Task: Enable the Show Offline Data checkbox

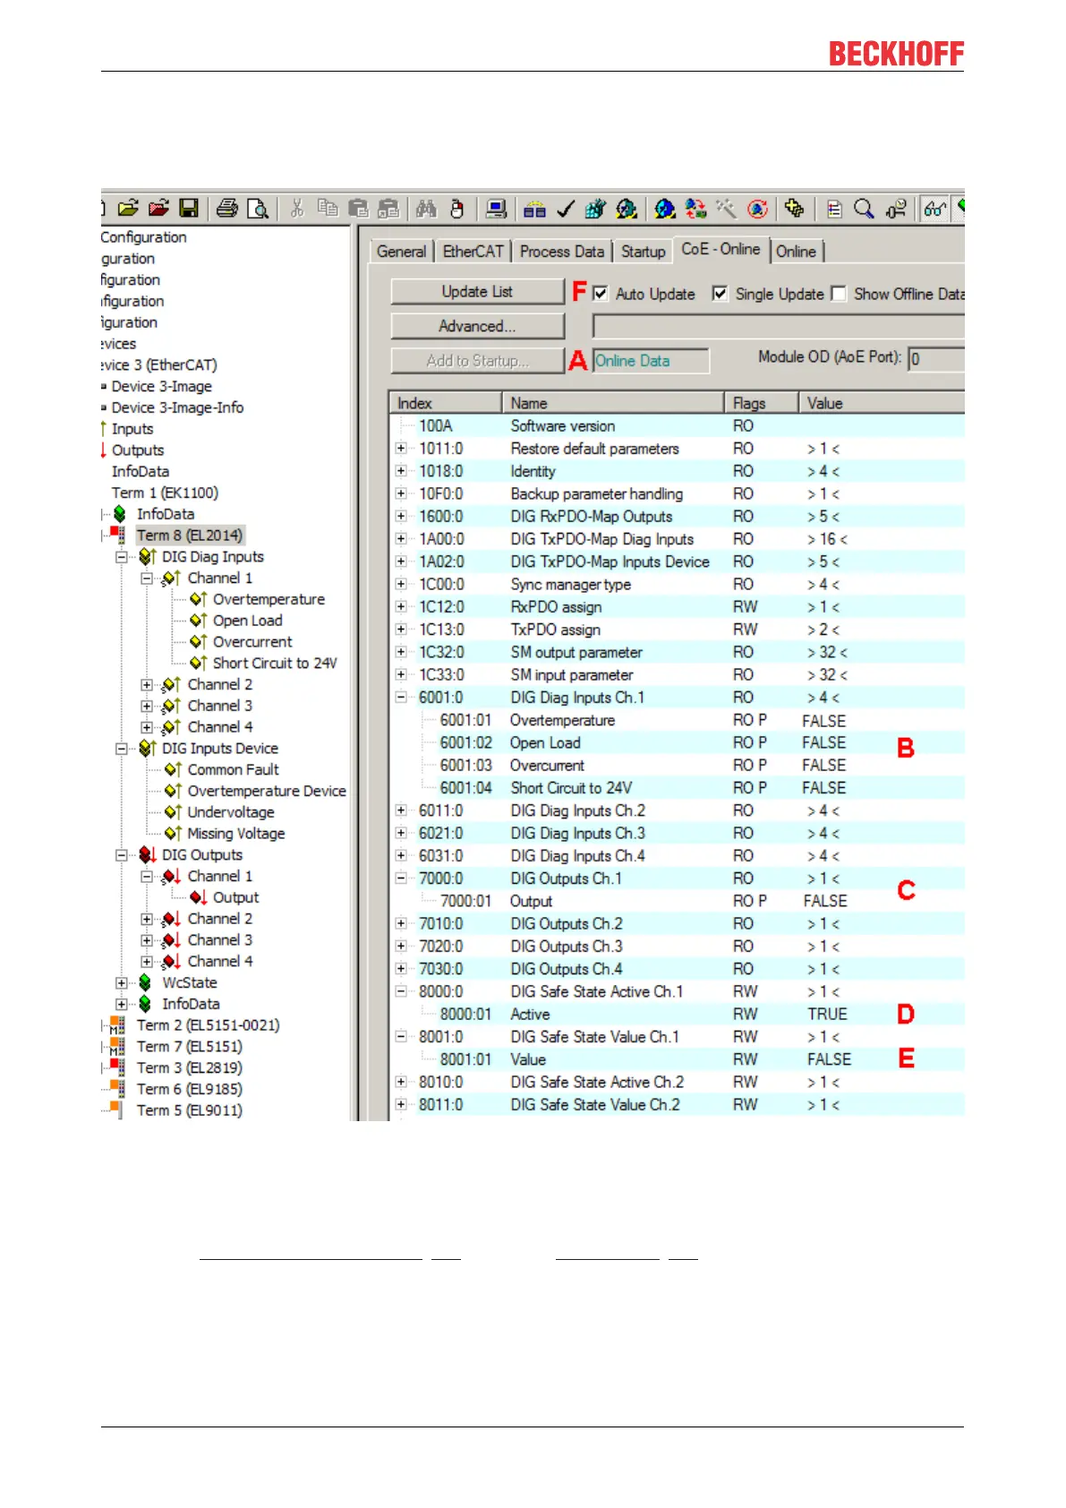Action: click(839, 294)
